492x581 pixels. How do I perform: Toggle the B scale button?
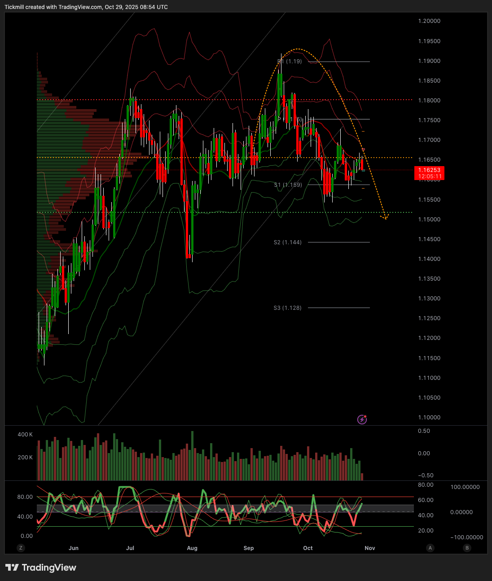click(x=467, y=548)
